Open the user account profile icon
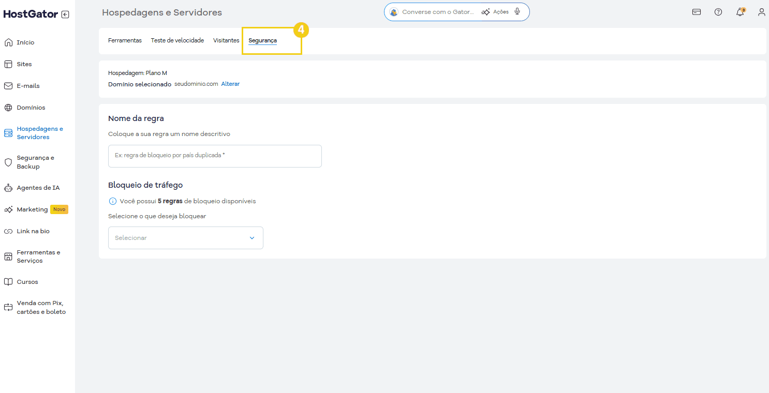Image resolution: width=769 pixels, height=393 pixels. (761, 11)
